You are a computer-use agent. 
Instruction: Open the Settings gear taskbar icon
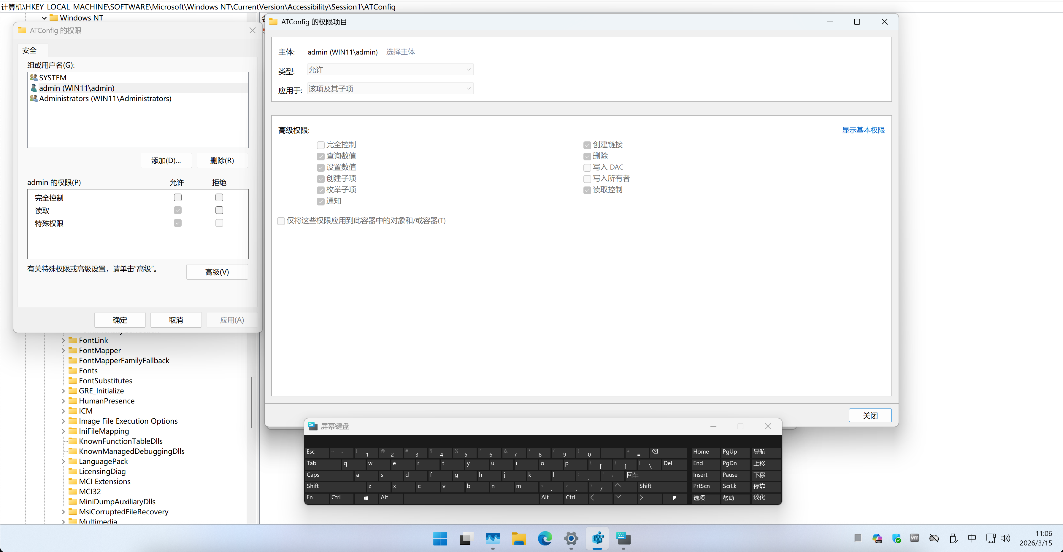pyautogui.click(x=571, y=538)
